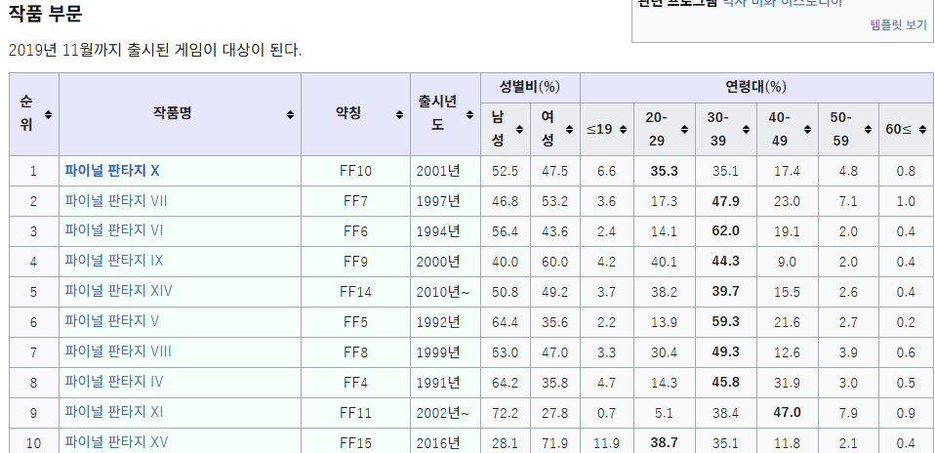Select the FF15 abbreviation cell
935x453 pixels.
coord(355,443)
